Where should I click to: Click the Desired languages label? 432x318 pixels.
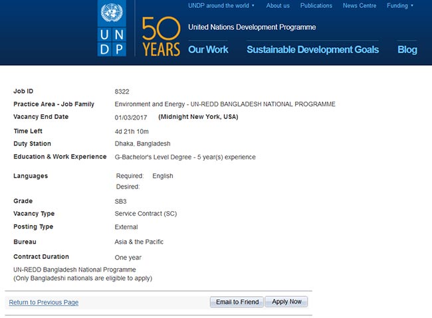128,187
